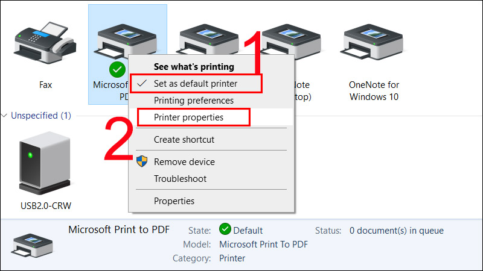The height and width of the screenshot is (271, 483).
Task: Open Printing preferences from context menu
Action: [193, 101]
